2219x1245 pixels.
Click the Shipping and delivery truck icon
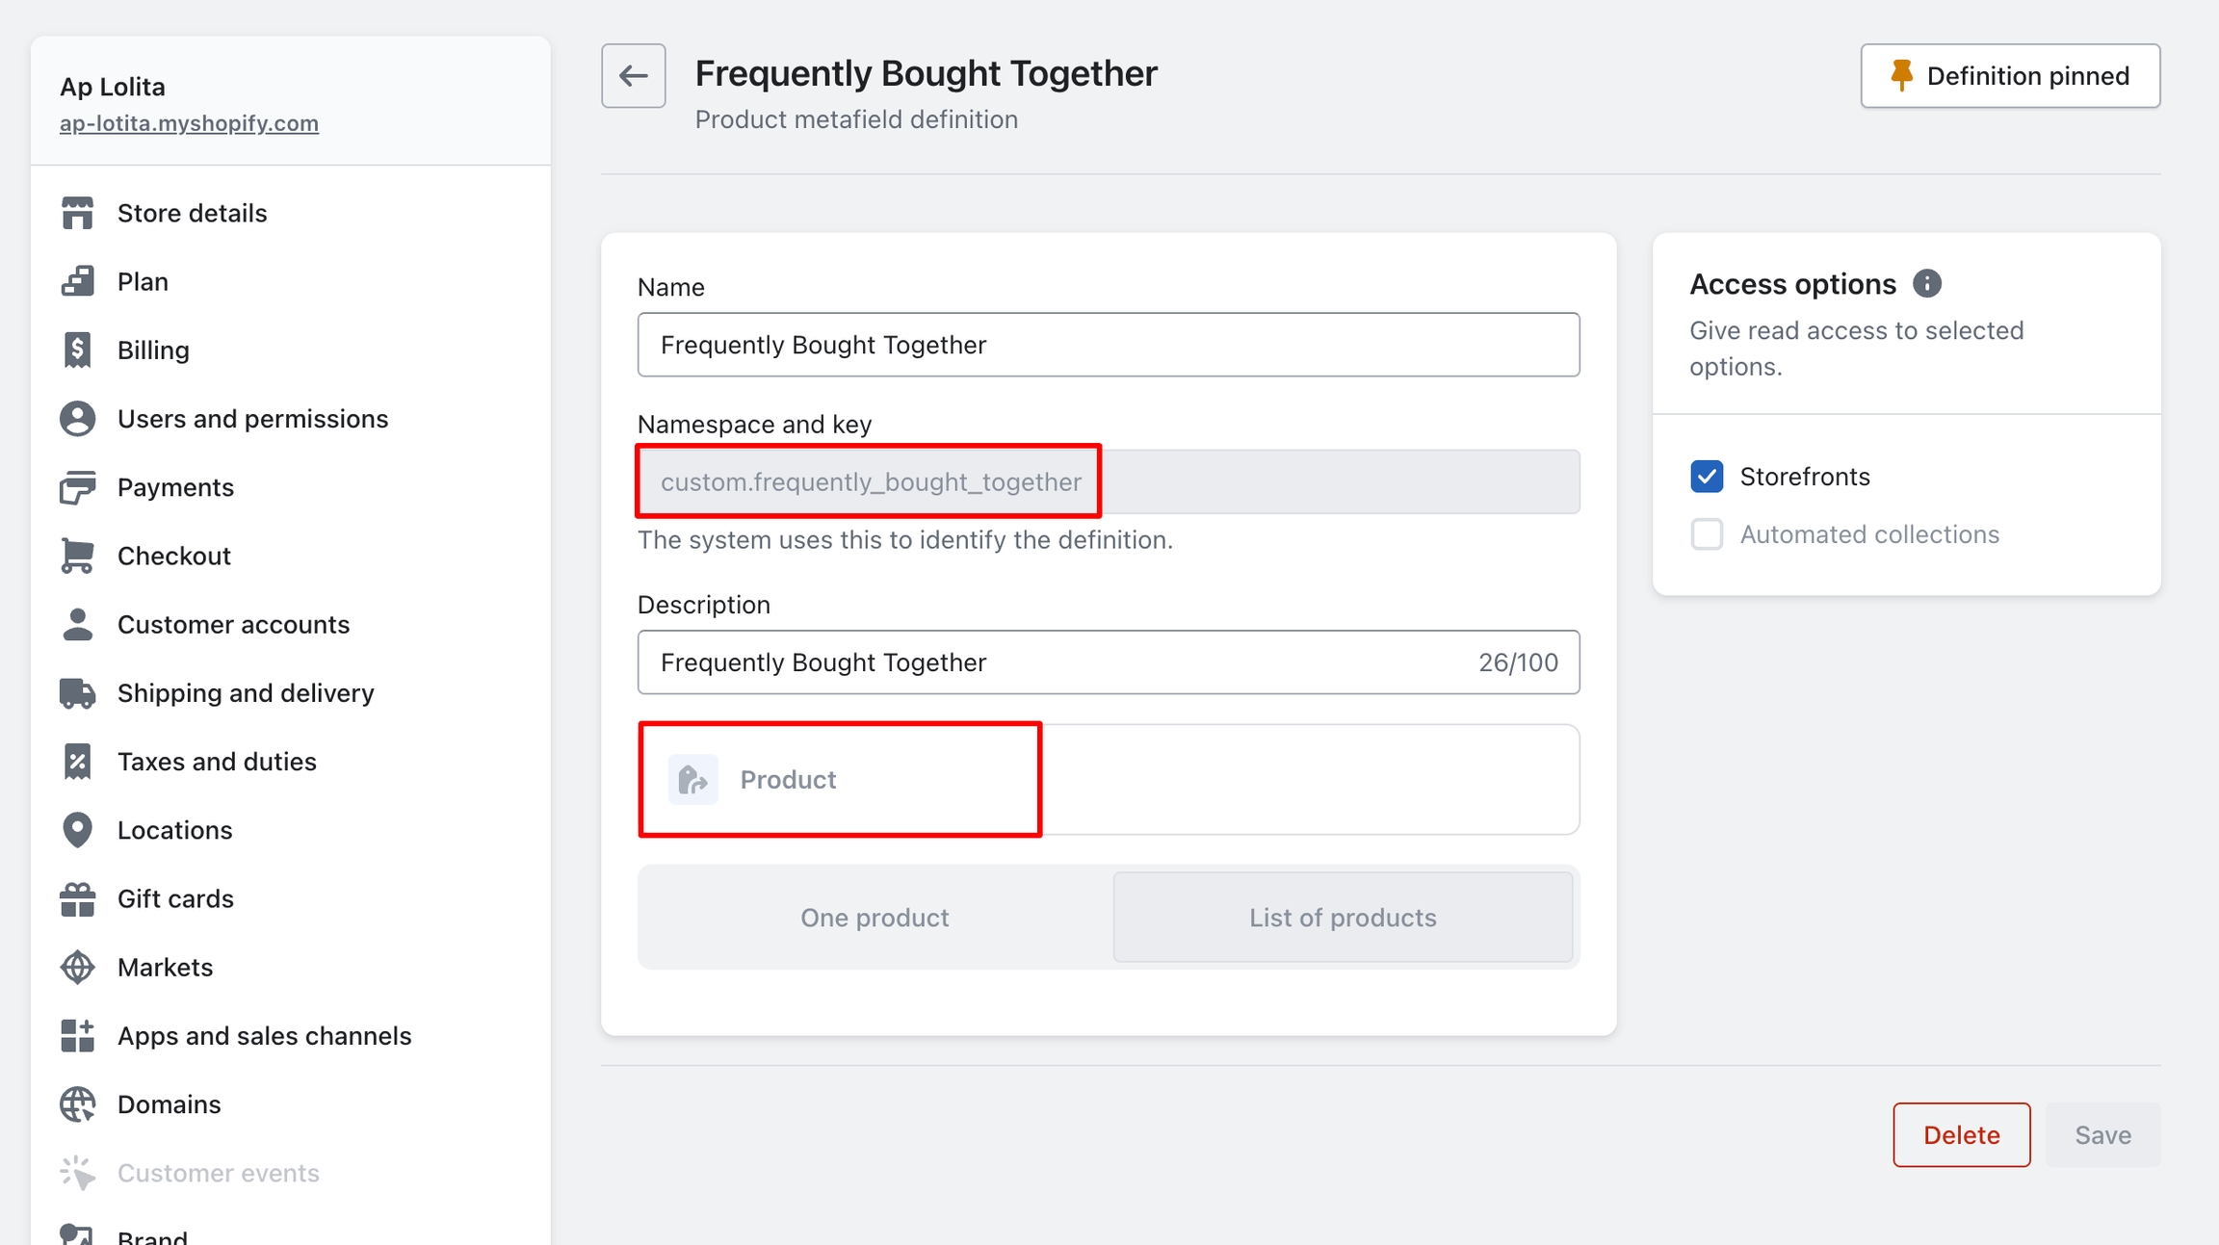tap(77, 693)
